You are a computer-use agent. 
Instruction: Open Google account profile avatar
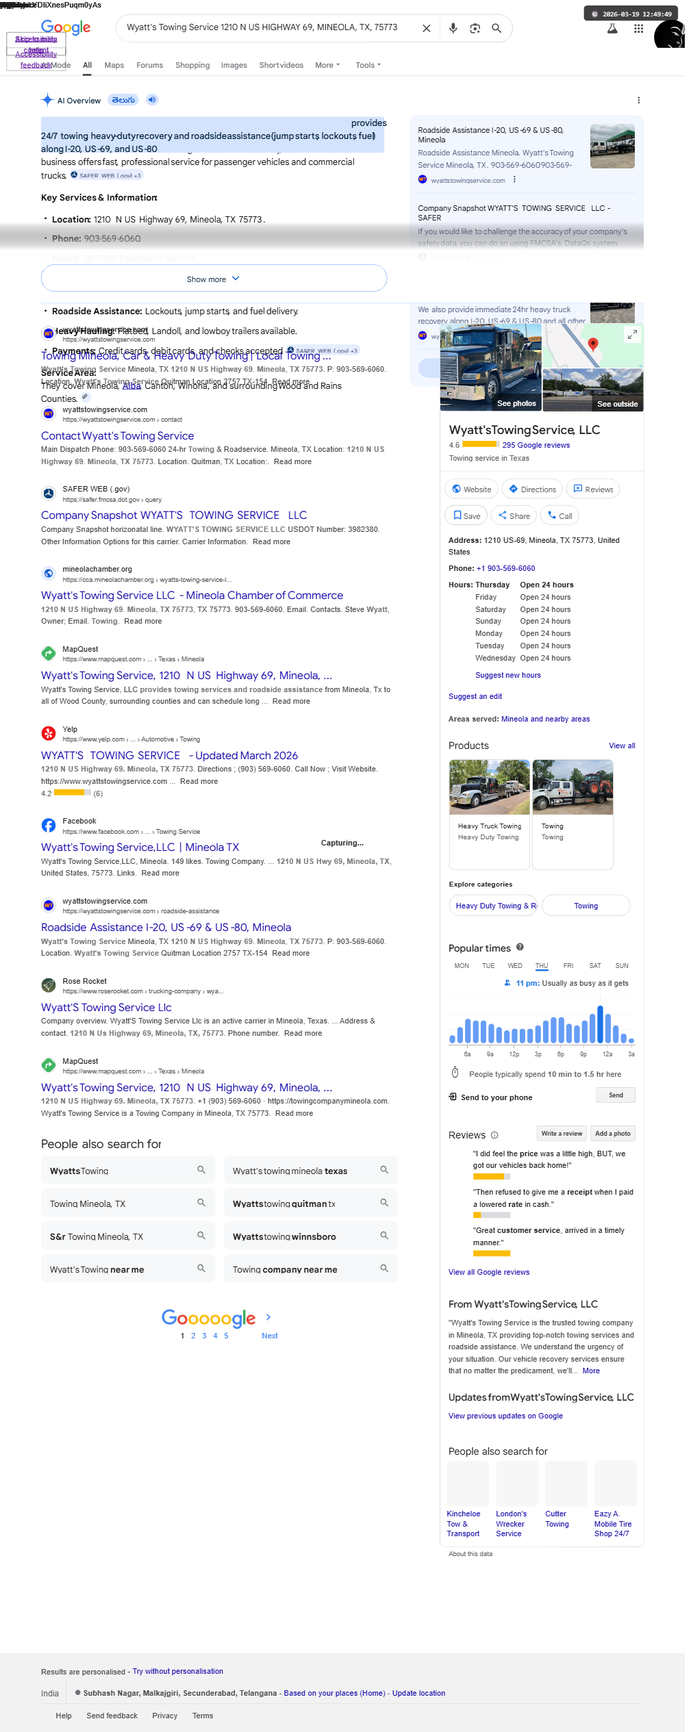pos(669,34)
